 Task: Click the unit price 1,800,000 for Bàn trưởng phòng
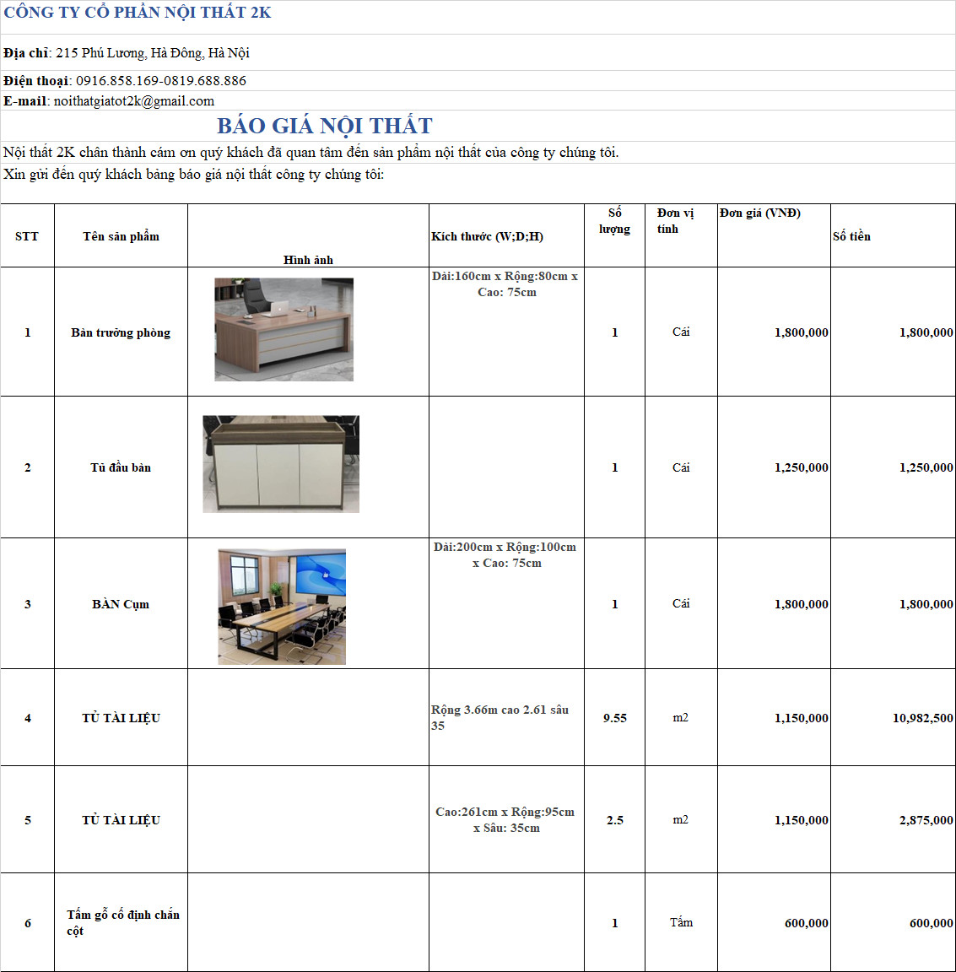click(x=801, y=332)
